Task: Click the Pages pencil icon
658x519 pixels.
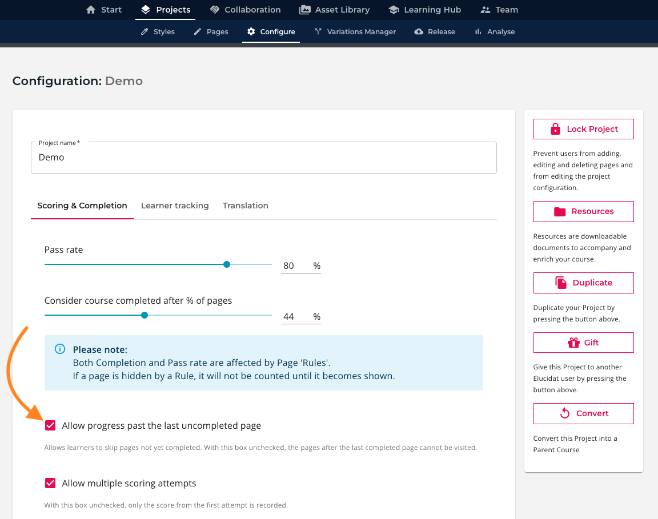Action: coord(198,31)
